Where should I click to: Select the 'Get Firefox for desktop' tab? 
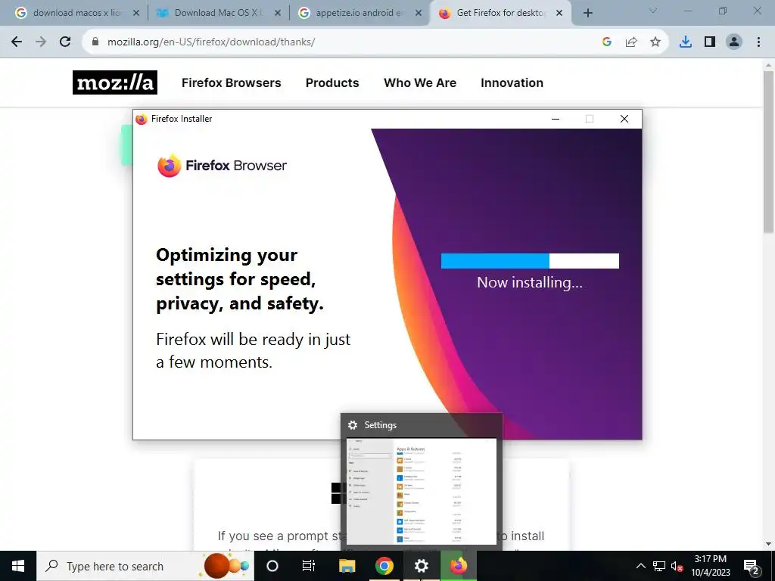502,14
